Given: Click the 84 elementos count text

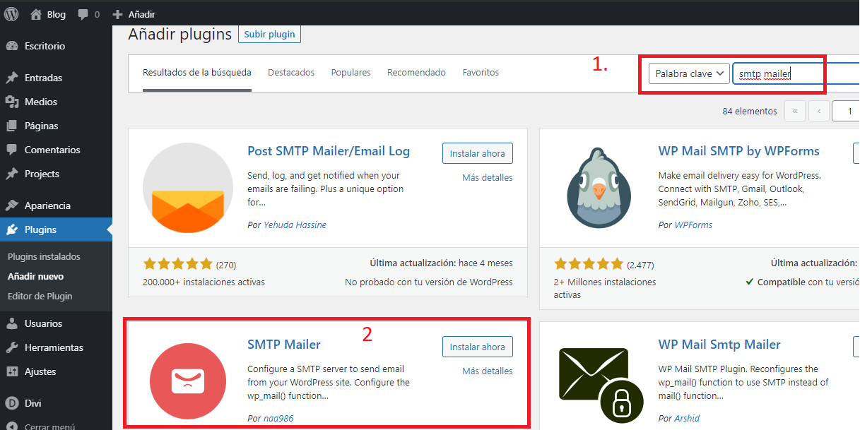Looking at the screenshot, I should 750,111.
